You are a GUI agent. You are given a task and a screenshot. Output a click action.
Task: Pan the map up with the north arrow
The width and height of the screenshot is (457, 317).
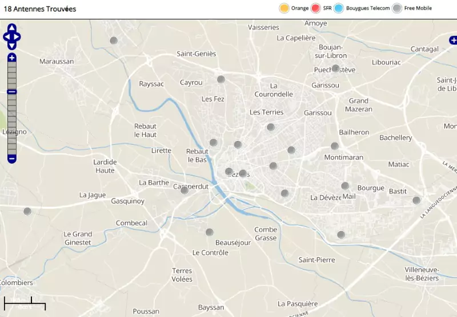(x=12, y=28)
